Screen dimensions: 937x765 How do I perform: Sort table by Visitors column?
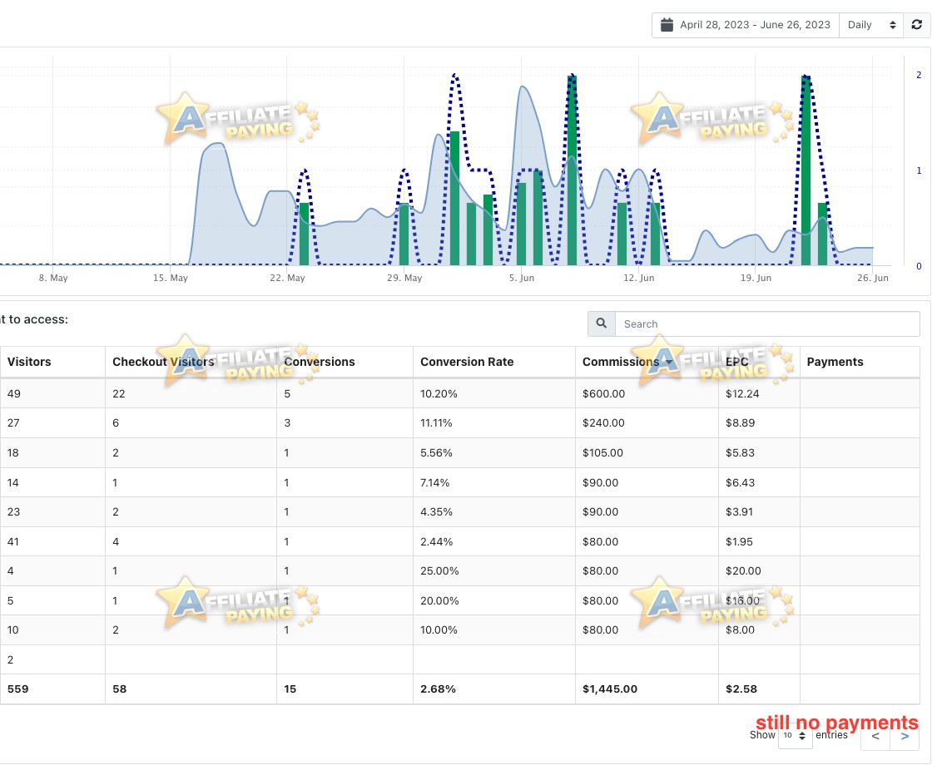[x=28, y=362]
